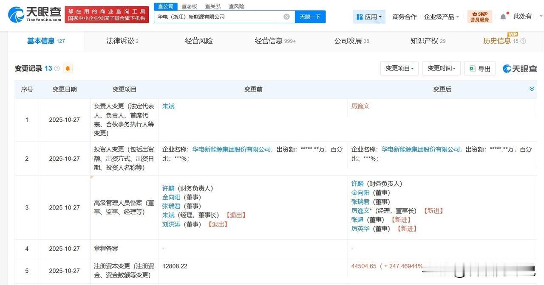Open the 历史信息 VIP tab
Screen dimensions: 544x285
[x=501, y=41]
